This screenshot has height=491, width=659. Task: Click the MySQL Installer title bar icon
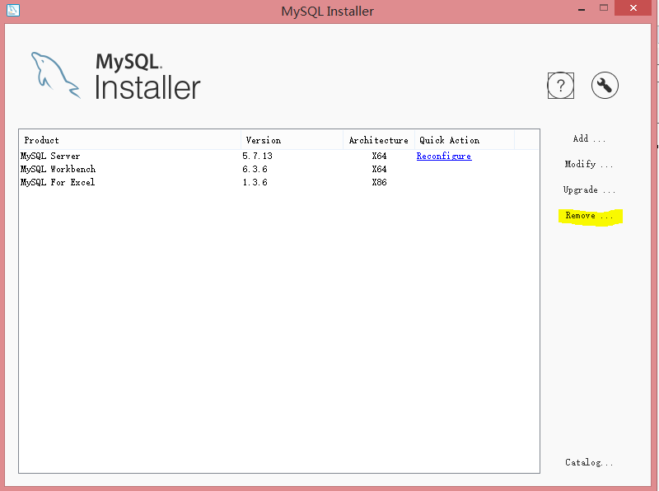point(13,10)
